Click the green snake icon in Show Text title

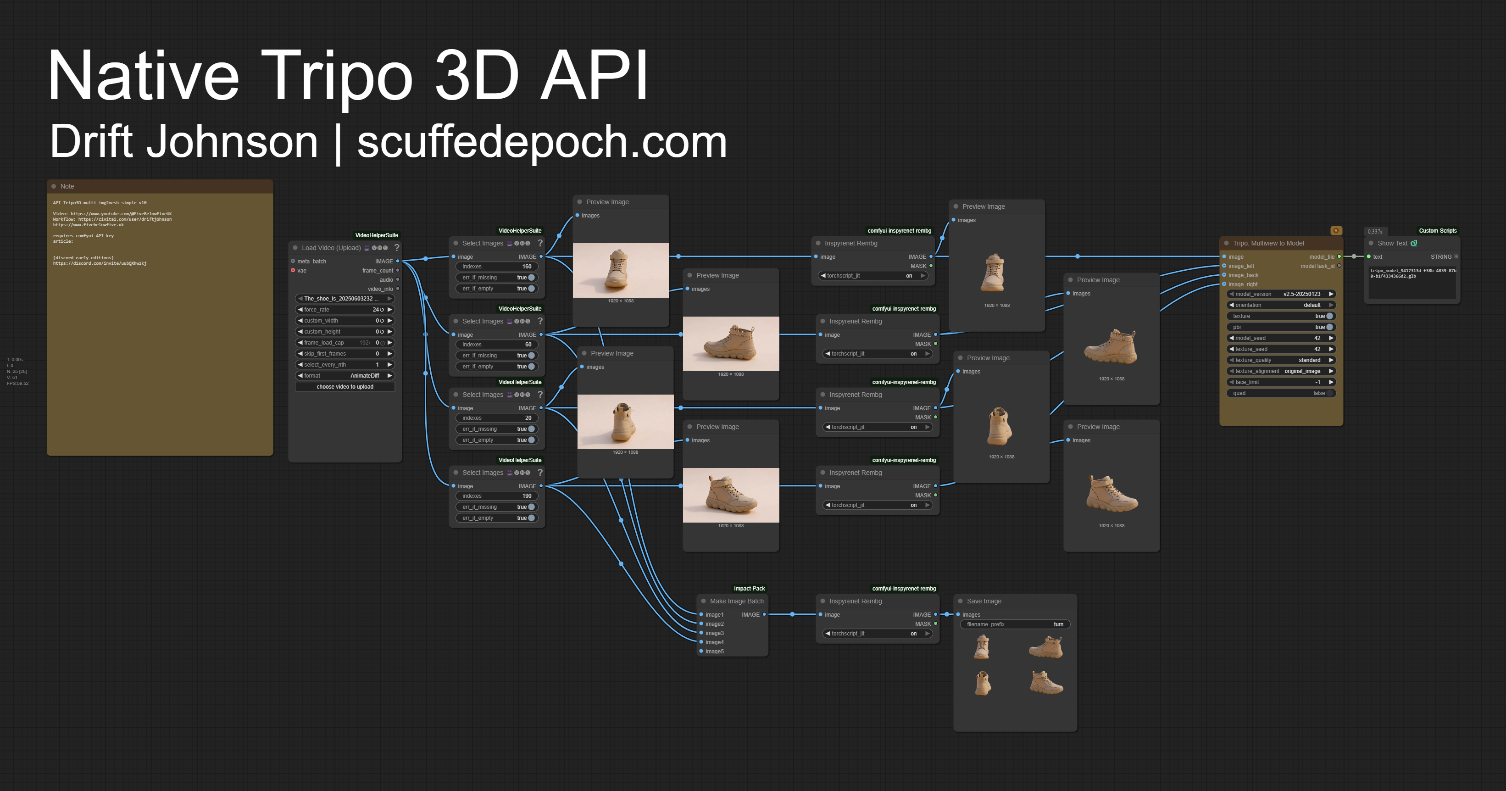tap(1414, 243)
